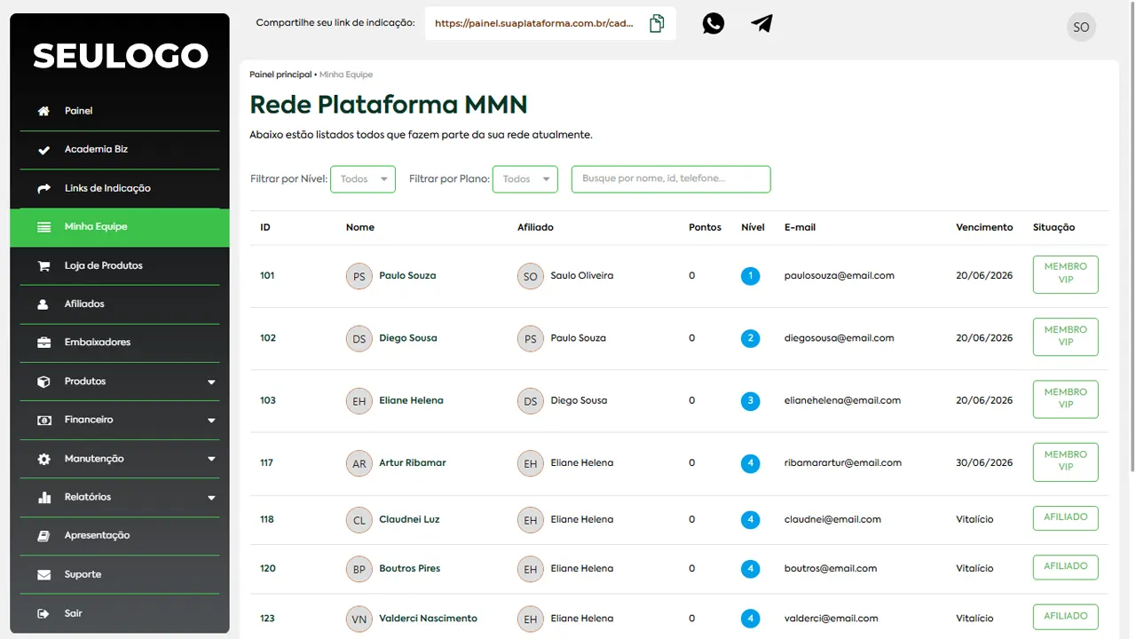This screenshot has height=639, width=1136.
Task: Click the Produtos box icon
Action: click(x=43, y=382)
